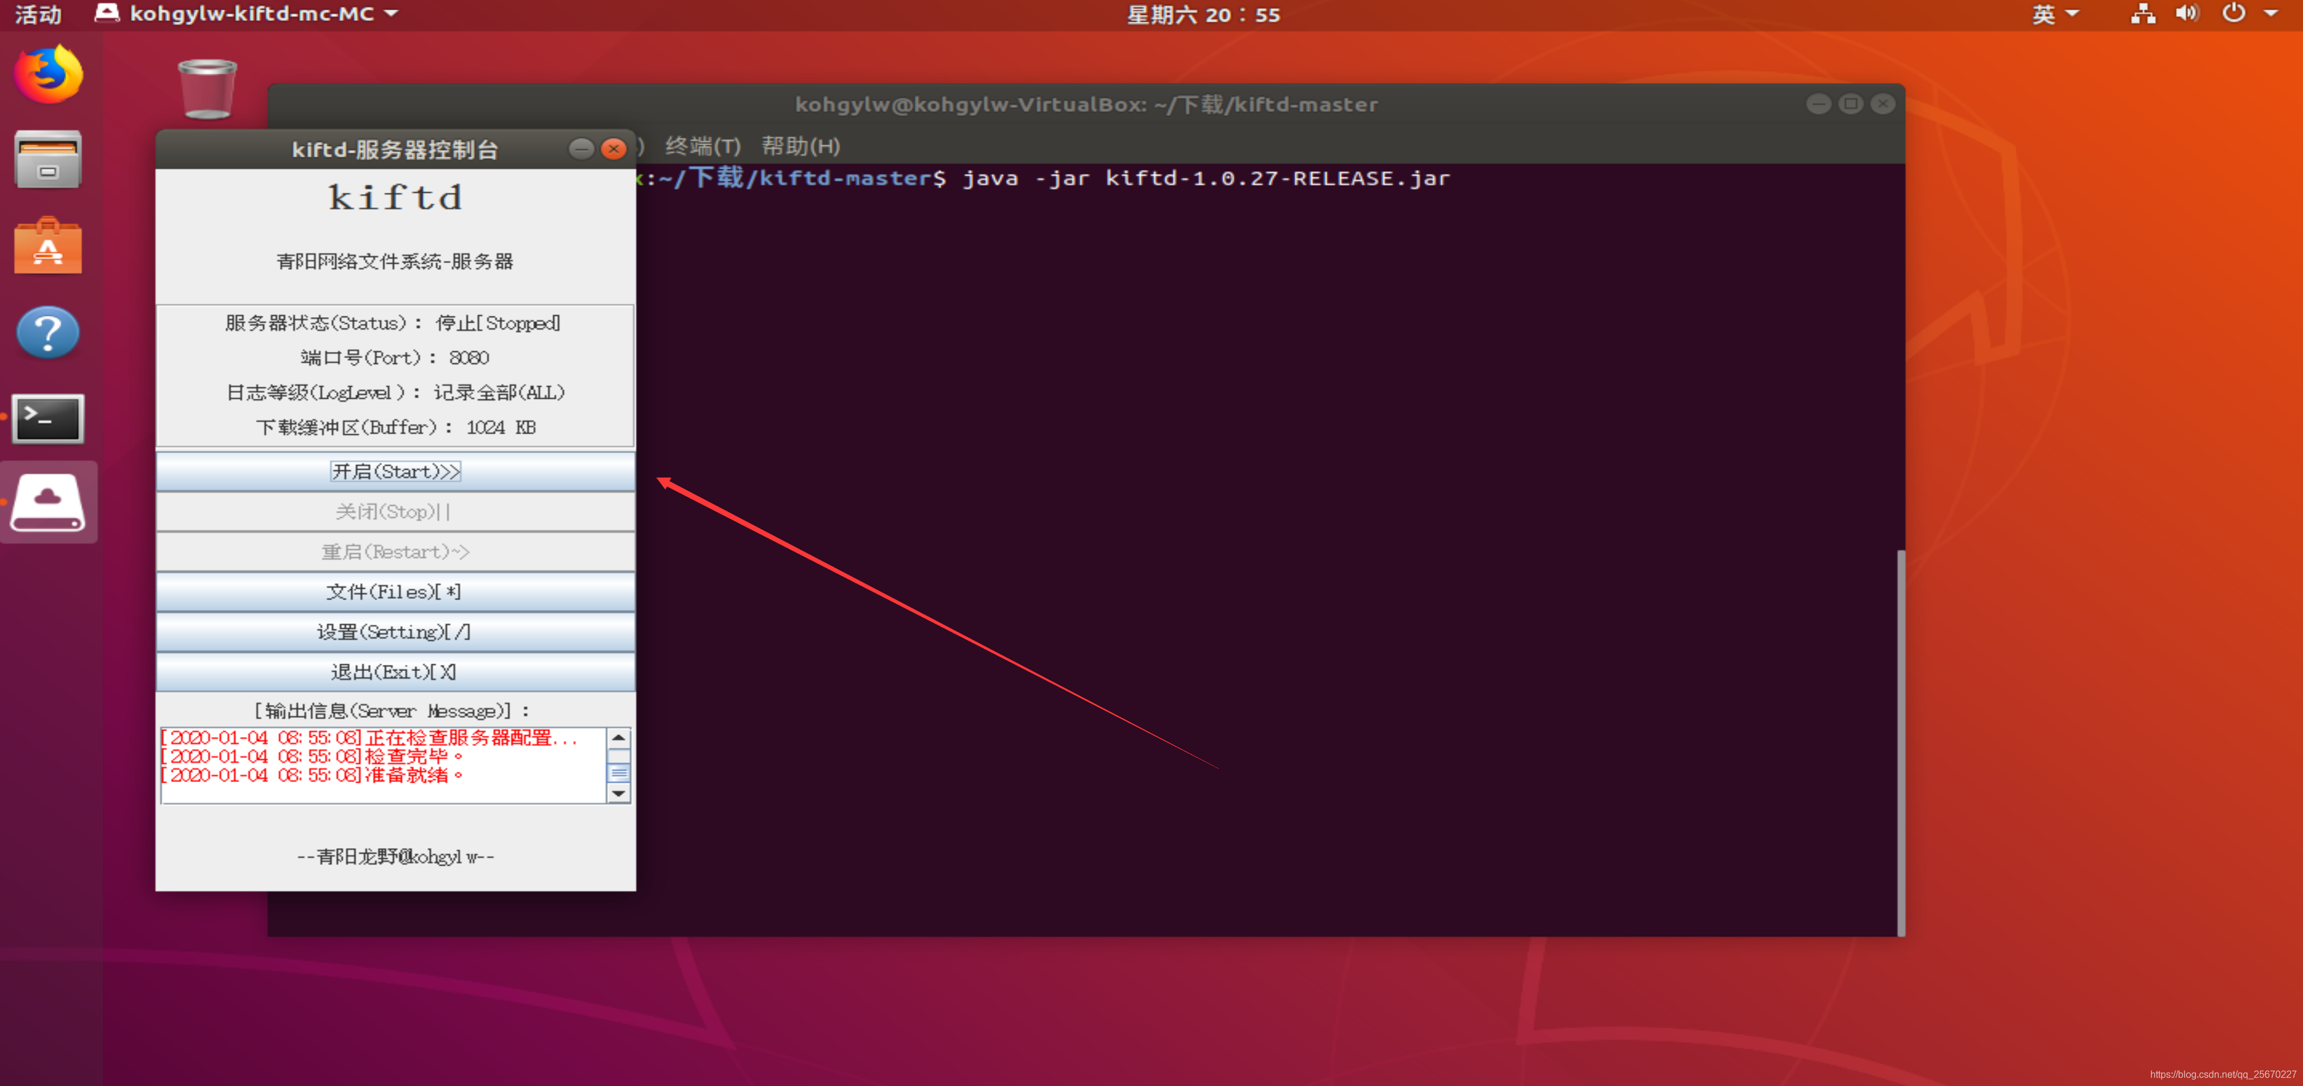
Task: Open the Terminal icon in the dock
Action: 47,417
